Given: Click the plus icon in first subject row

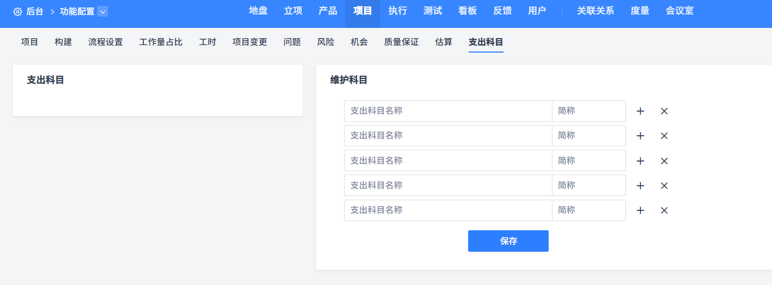Looking at the screenshot, I should (x=640, y=111).
